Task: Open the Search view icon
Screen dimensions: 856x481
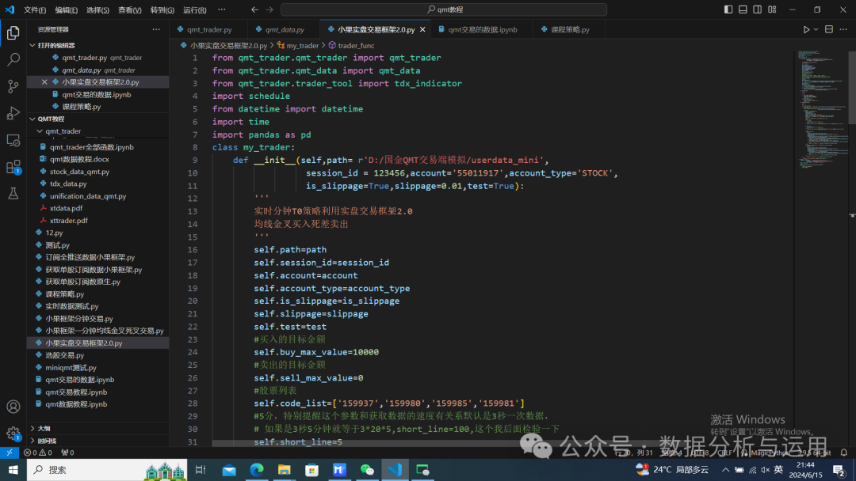Action: click(13, 59)
